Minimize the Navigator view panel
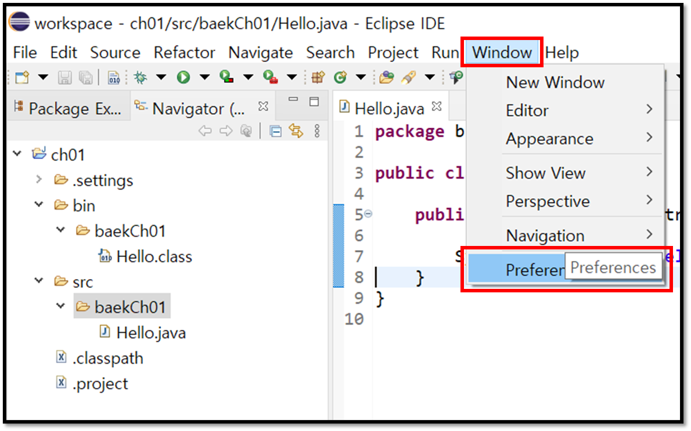 tap(293, 100)
